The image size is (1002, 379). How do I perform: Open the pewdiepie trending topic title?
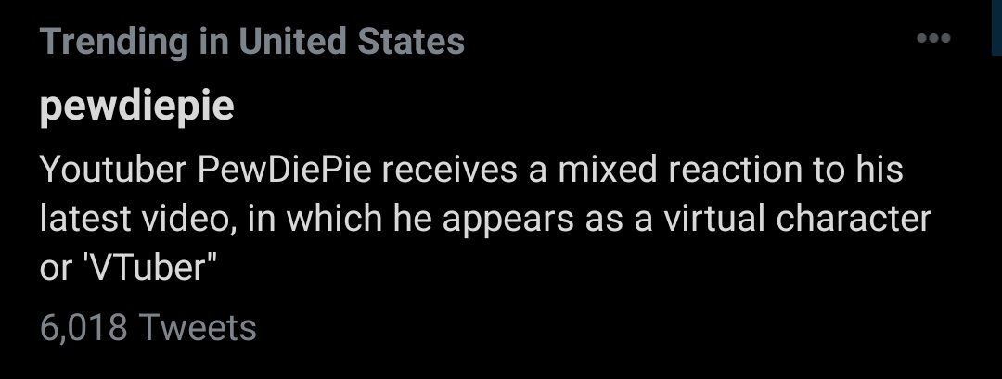pos(136,108)
